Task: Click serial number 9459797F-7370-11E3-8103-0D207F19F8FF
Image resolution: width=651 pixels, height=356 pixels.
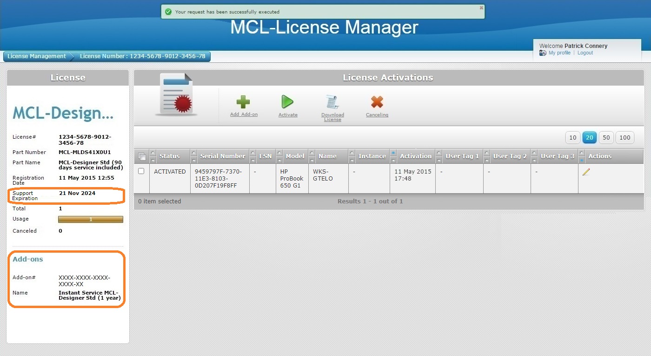Action: pyautogui.click(x=218, y=179)
